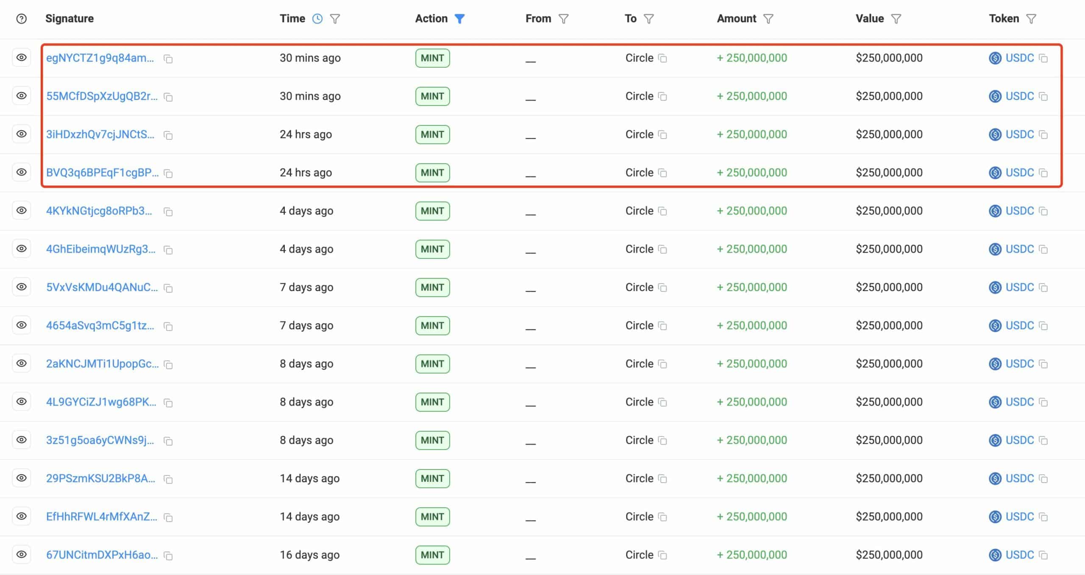Open the Token column filter

click(1031, 19)
